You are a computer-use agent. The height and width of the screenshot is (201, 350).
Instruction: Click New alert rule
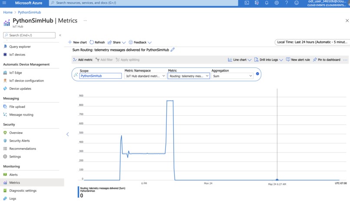(x=298, y=60)
